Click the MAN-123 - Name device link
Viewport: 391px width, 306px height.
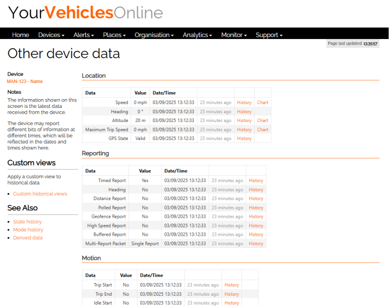[24, 82]
